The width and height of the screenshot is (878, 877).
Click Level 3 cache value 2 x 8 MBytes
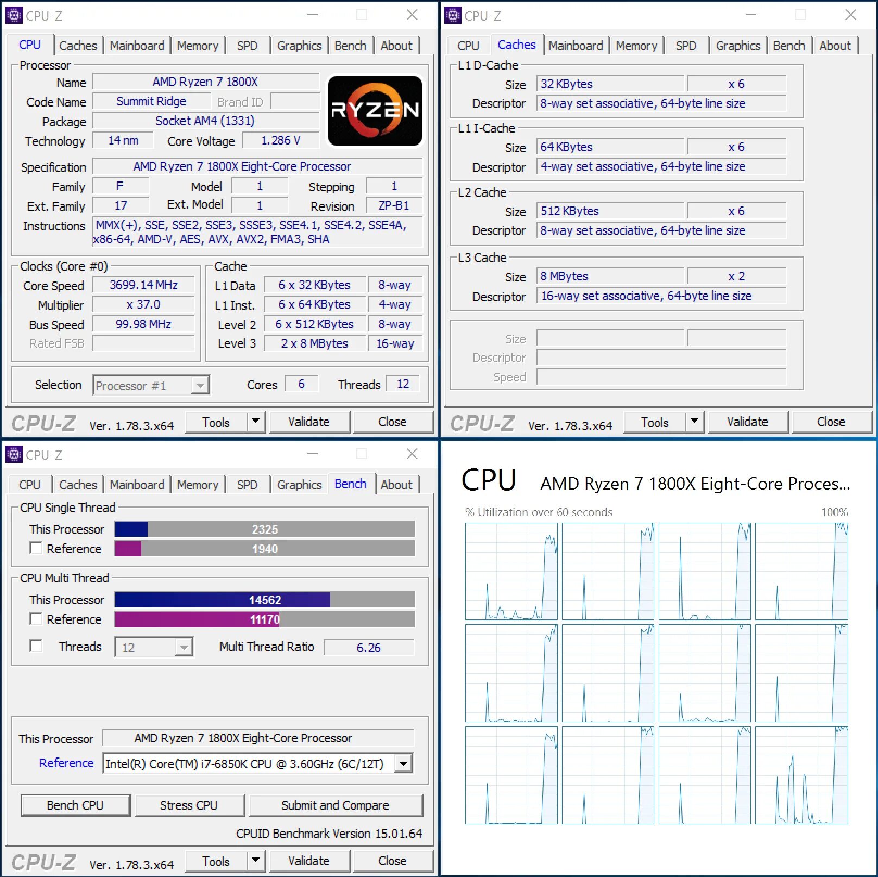click(315, 343)
